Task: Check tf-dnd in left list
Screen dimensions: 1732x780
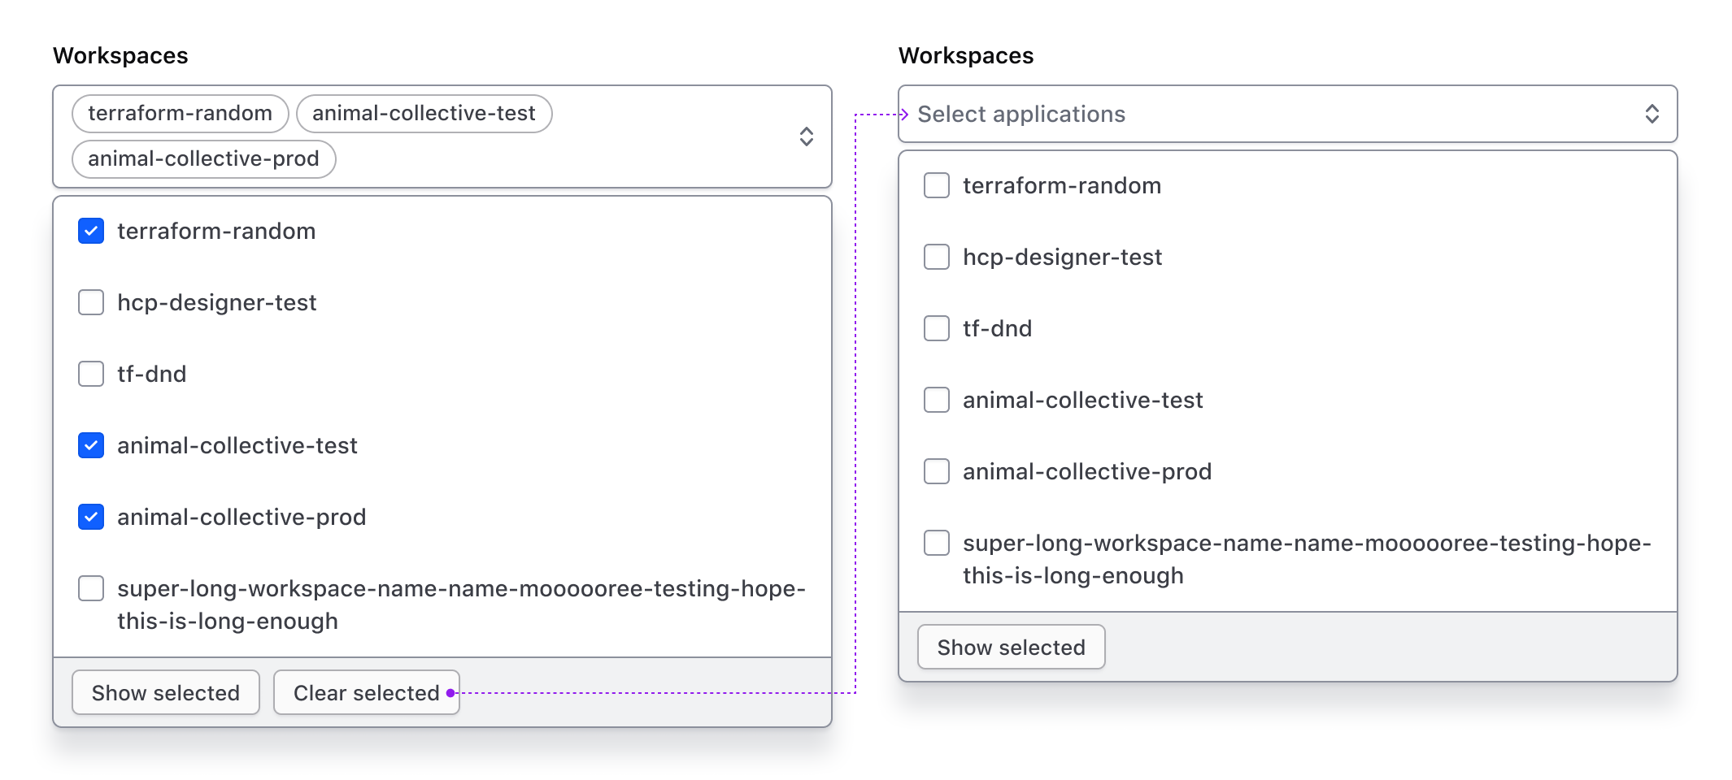Action: pos(90,374)
